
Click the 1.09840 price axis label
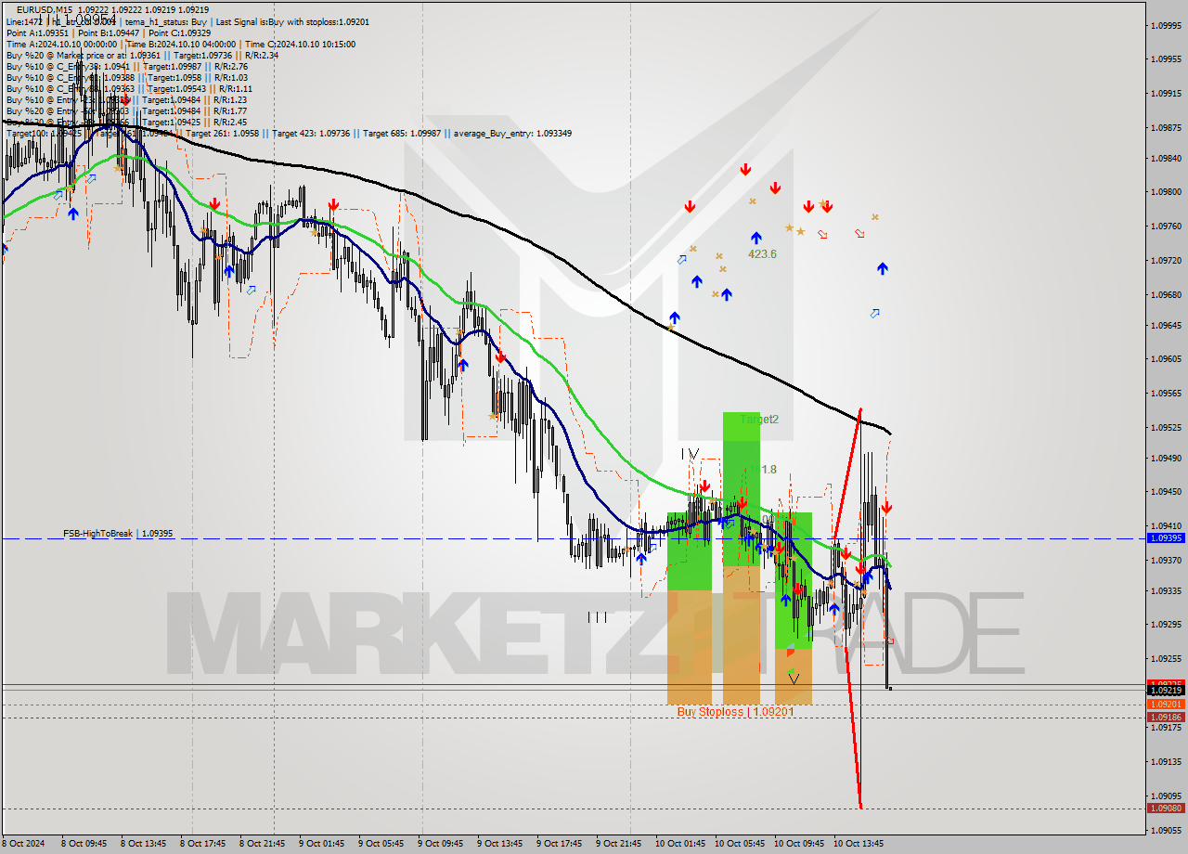tap(1166, 159)
